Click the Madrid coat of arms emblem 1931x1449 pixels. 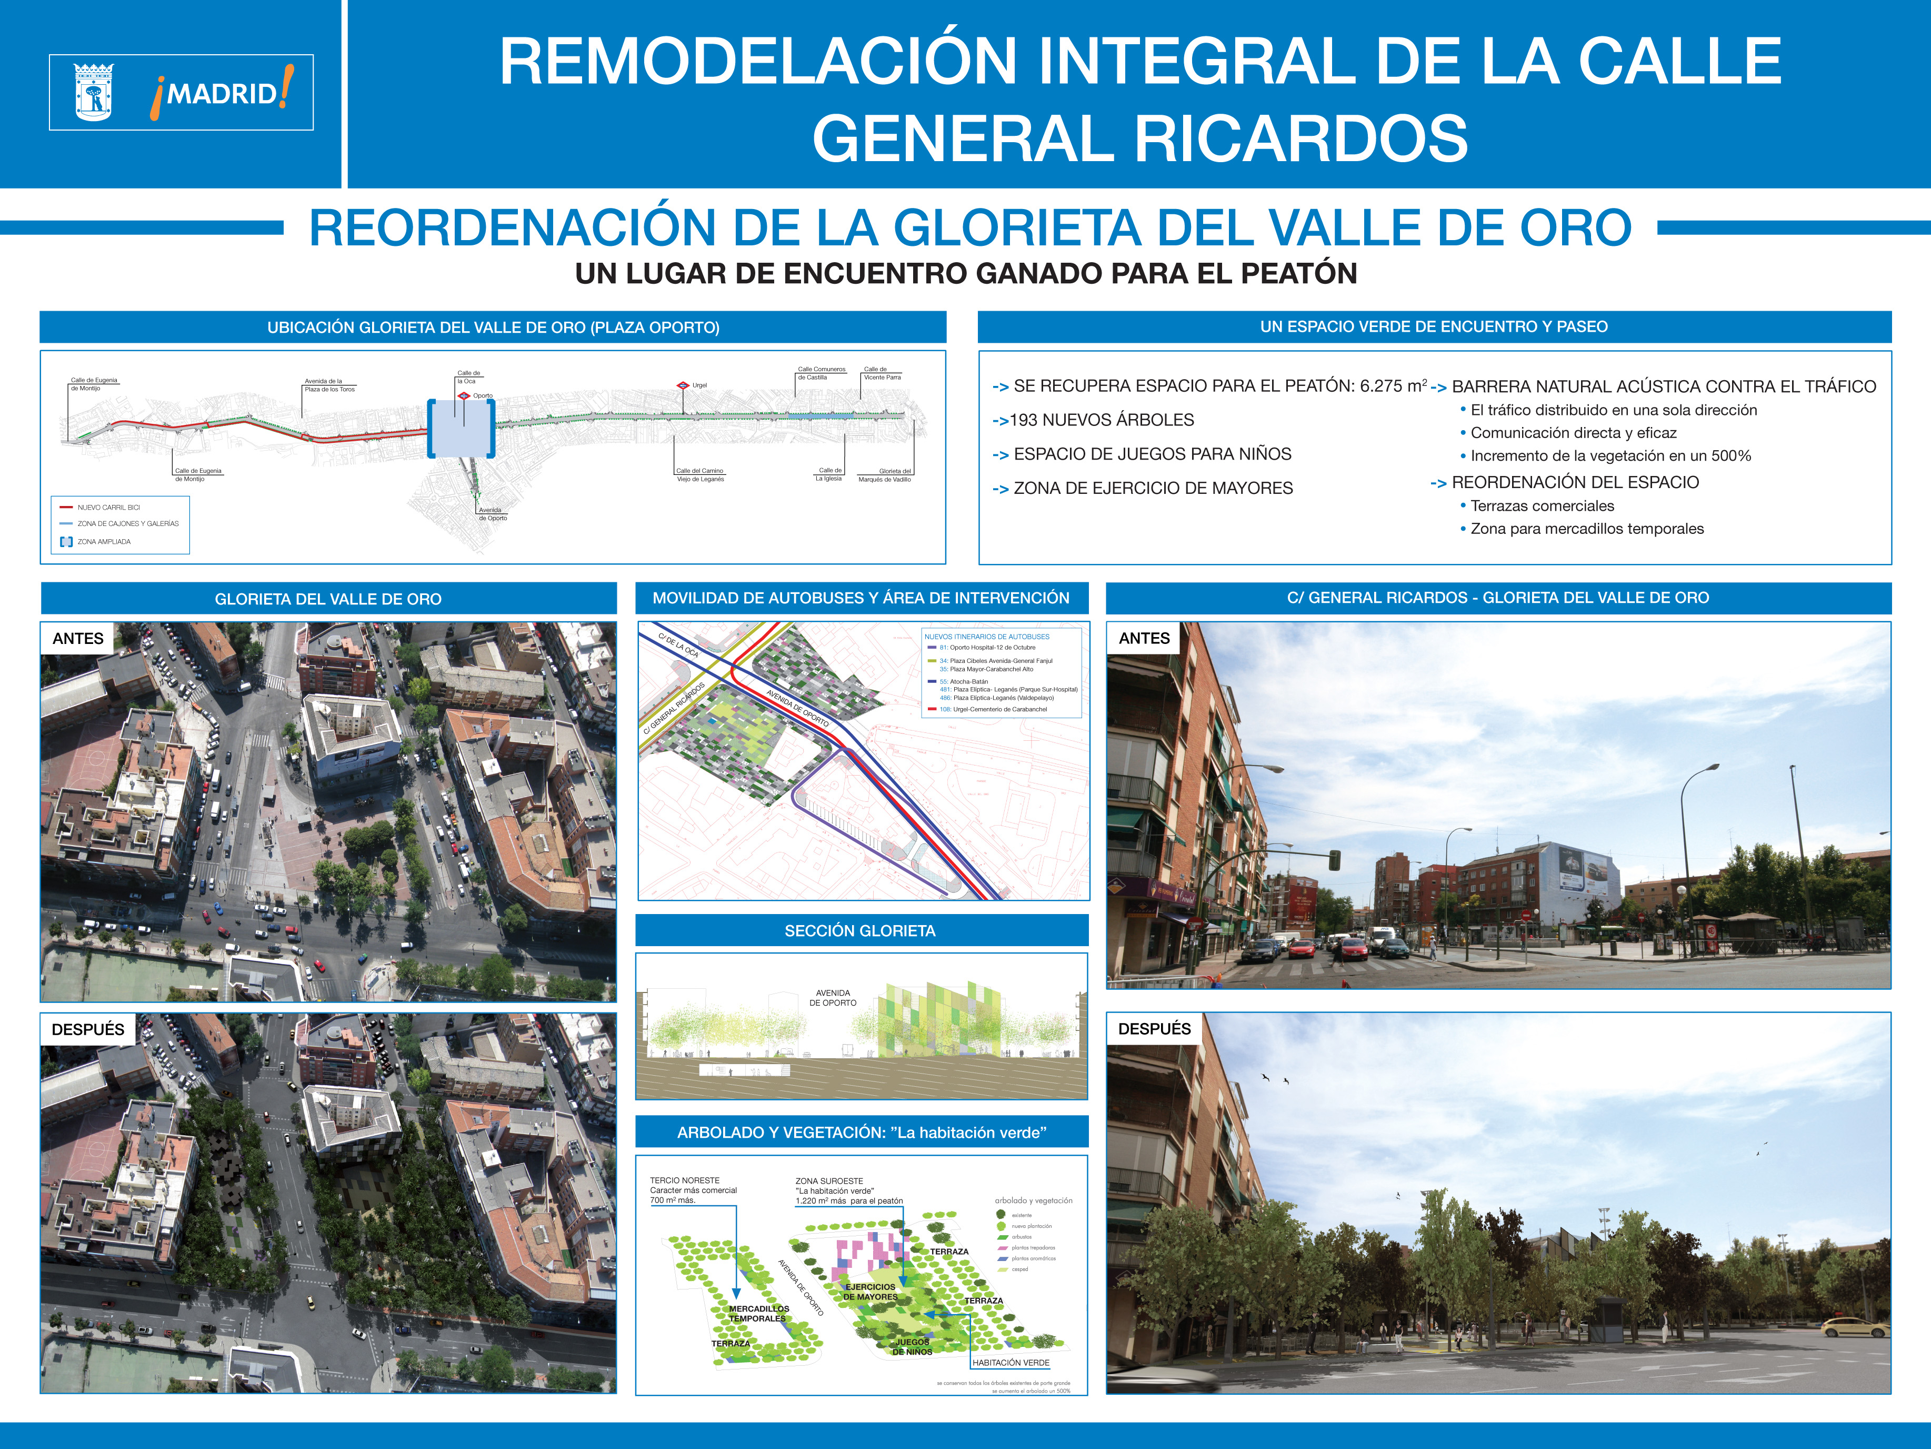coord(93,92)
